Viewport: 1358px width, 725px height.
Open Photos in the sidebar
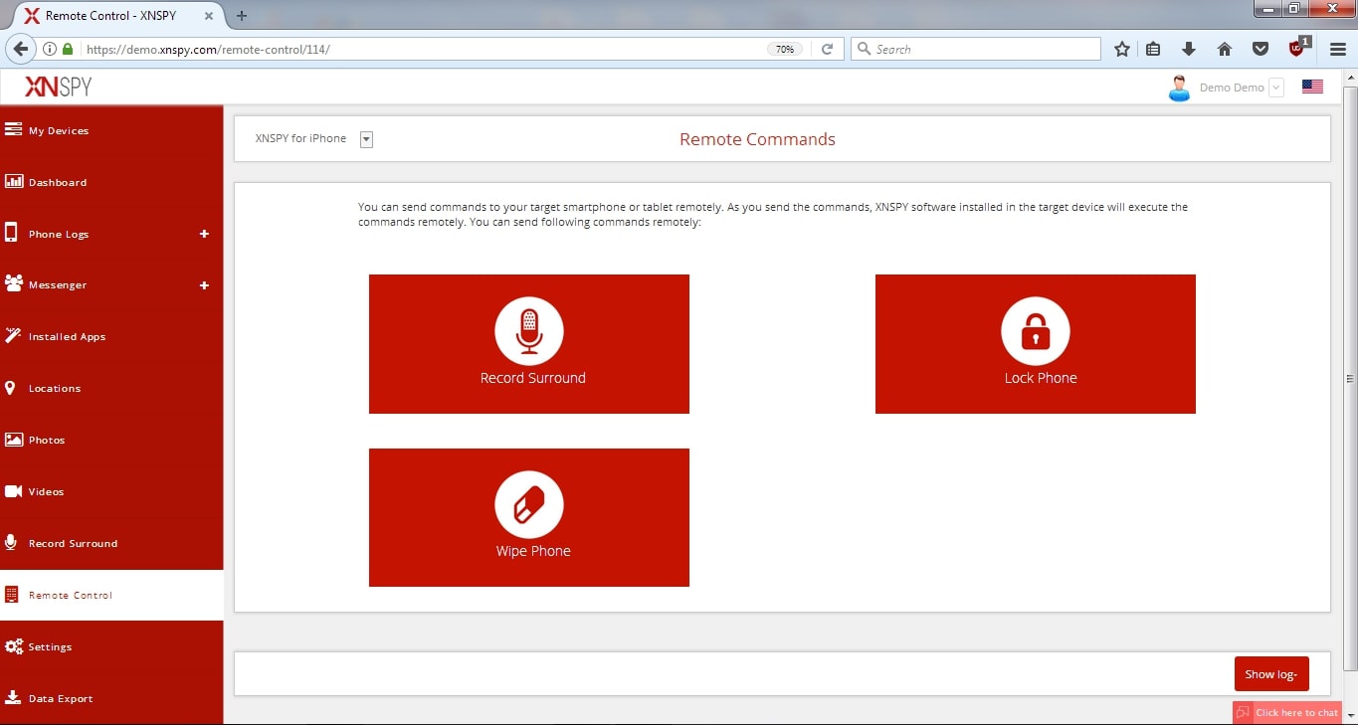(x=111, y=440)
